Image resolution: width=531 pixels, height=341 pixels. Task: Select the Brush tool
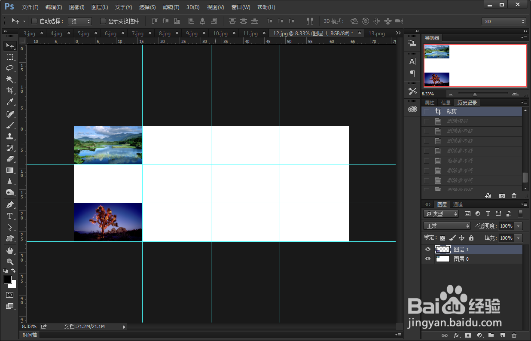click(x=10, y=125)
